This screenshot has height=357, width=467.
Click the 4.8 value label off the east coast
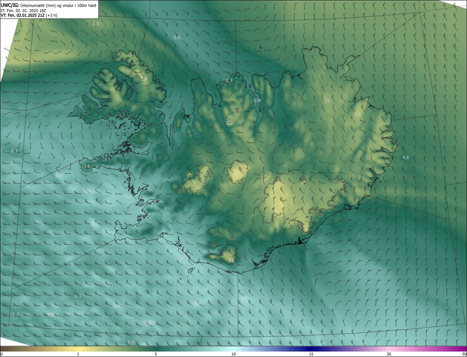point(405,157)
